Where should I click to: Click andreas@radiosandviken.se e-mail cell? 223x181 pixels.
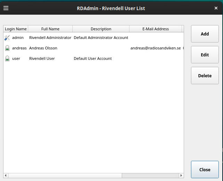click(x=156, y=48)
